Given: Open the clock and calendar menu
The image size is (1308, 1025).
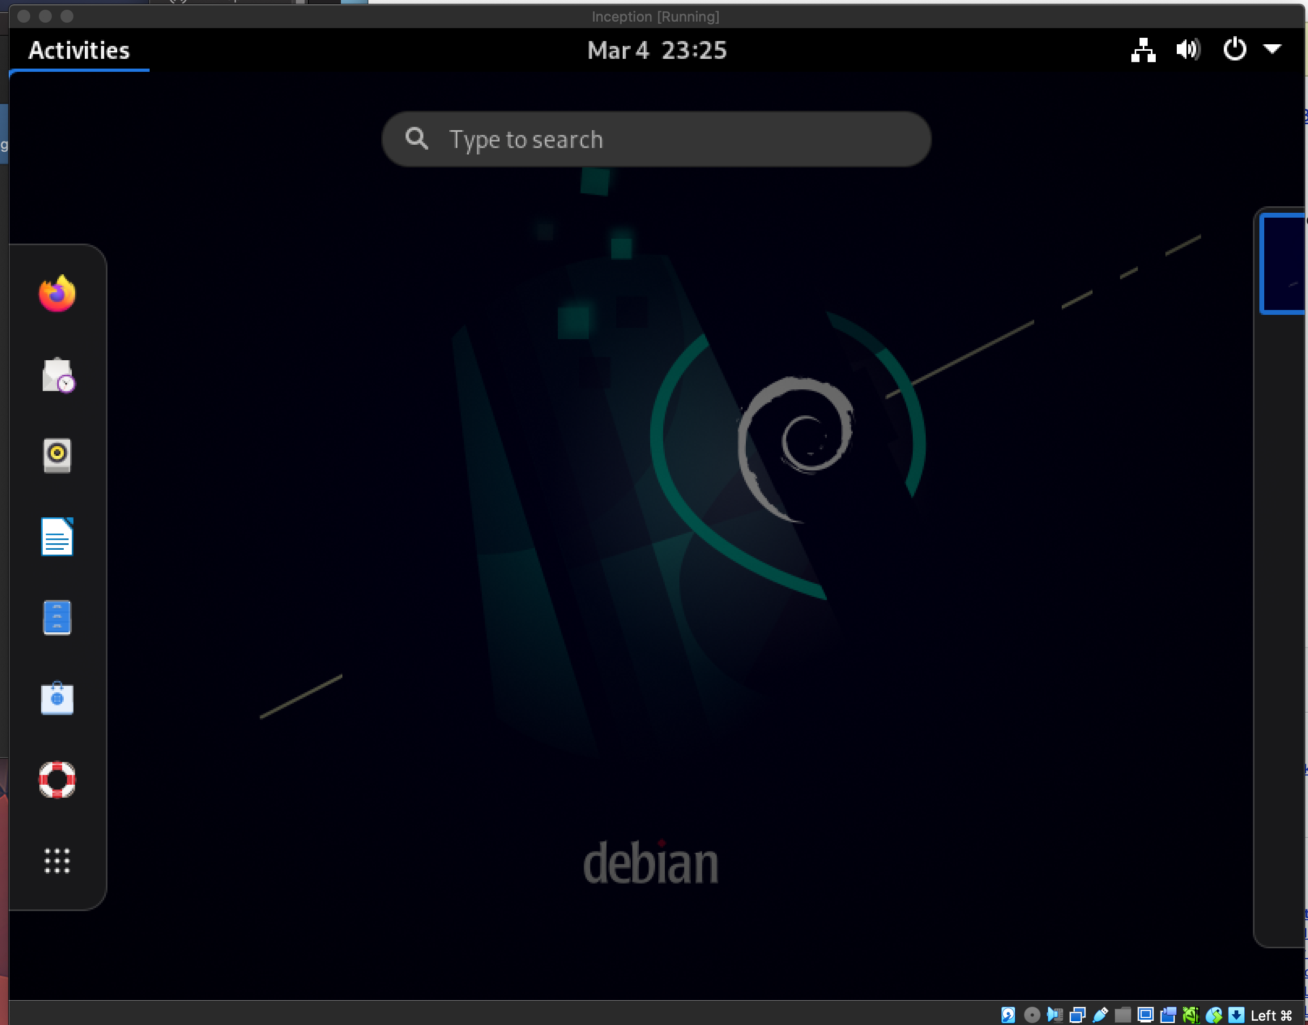Looking at the screenshot, I should click(656, 50).
